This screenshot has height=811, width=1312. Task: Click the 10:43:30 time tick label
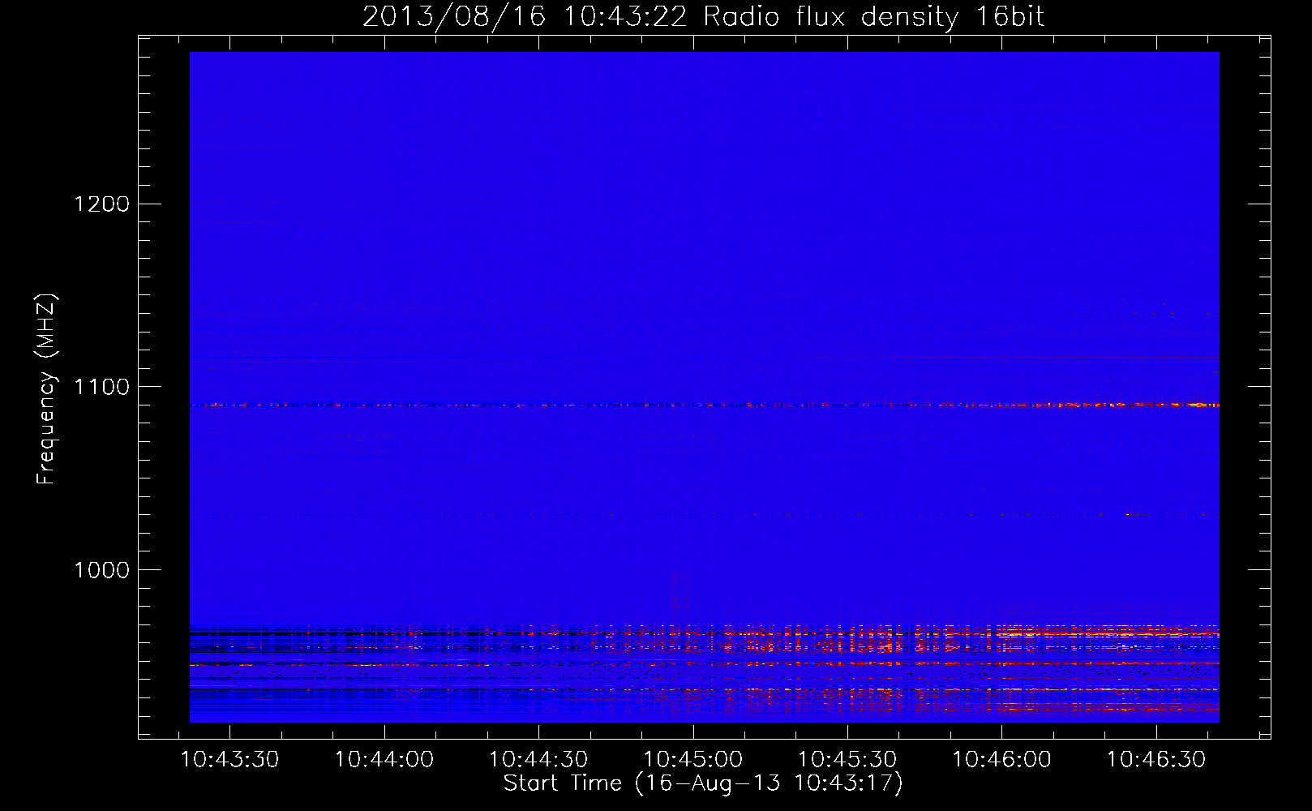229,760
